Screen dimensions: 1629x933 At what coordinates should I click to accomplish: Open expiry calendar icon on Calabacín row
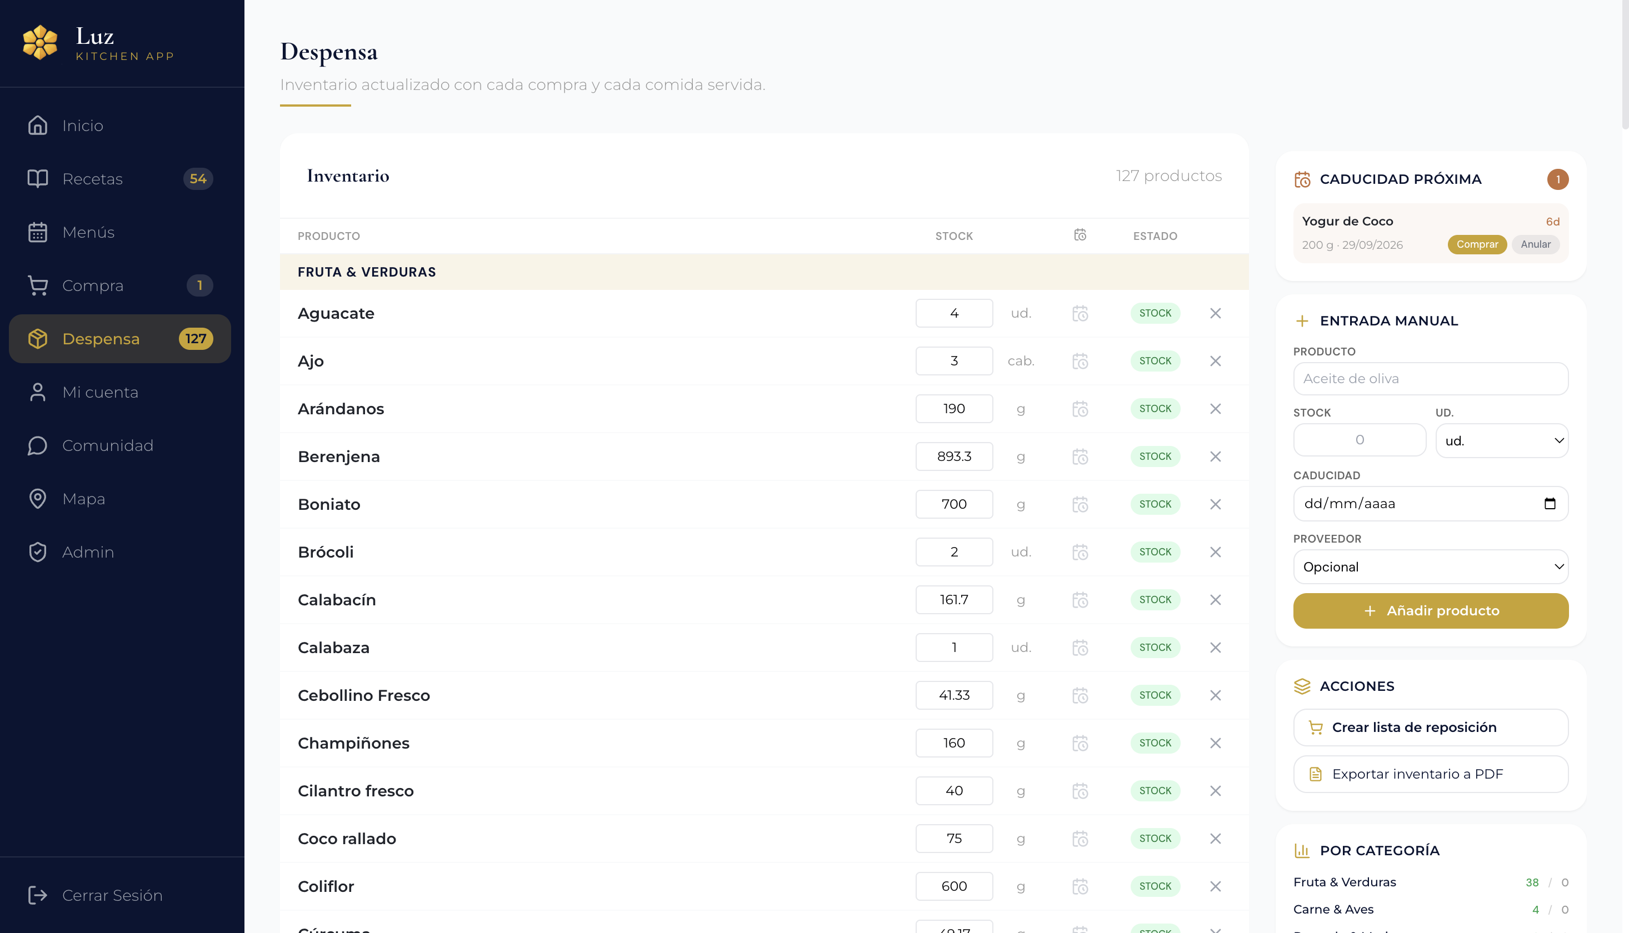pyautogui.click(x=1080, y=600)
